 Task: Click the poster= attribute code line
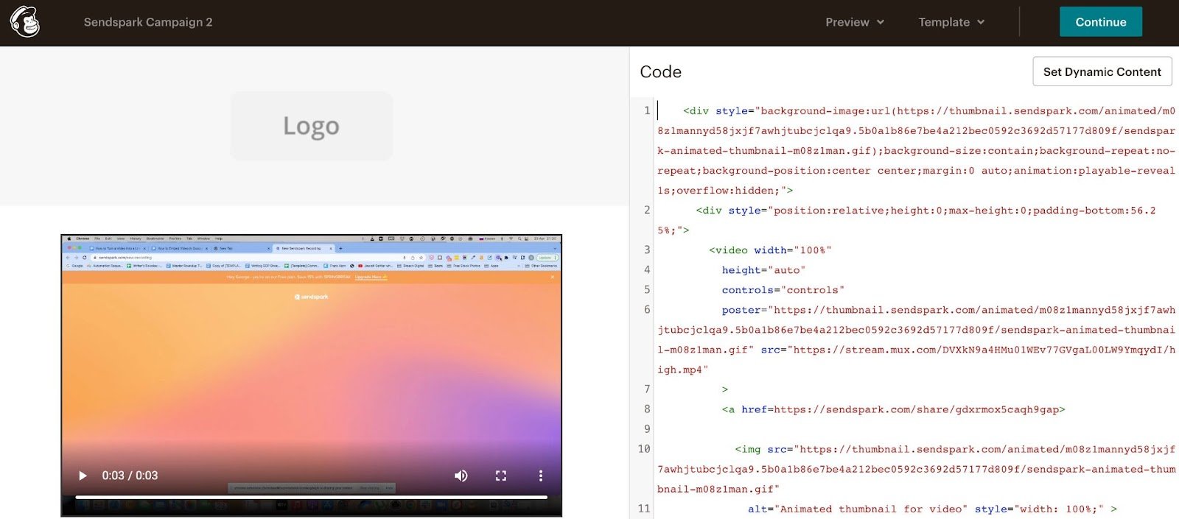click(916, 339)
